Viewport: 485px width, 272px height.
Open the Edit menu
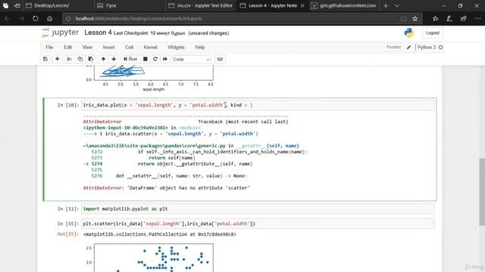click(x=67, y=47)
